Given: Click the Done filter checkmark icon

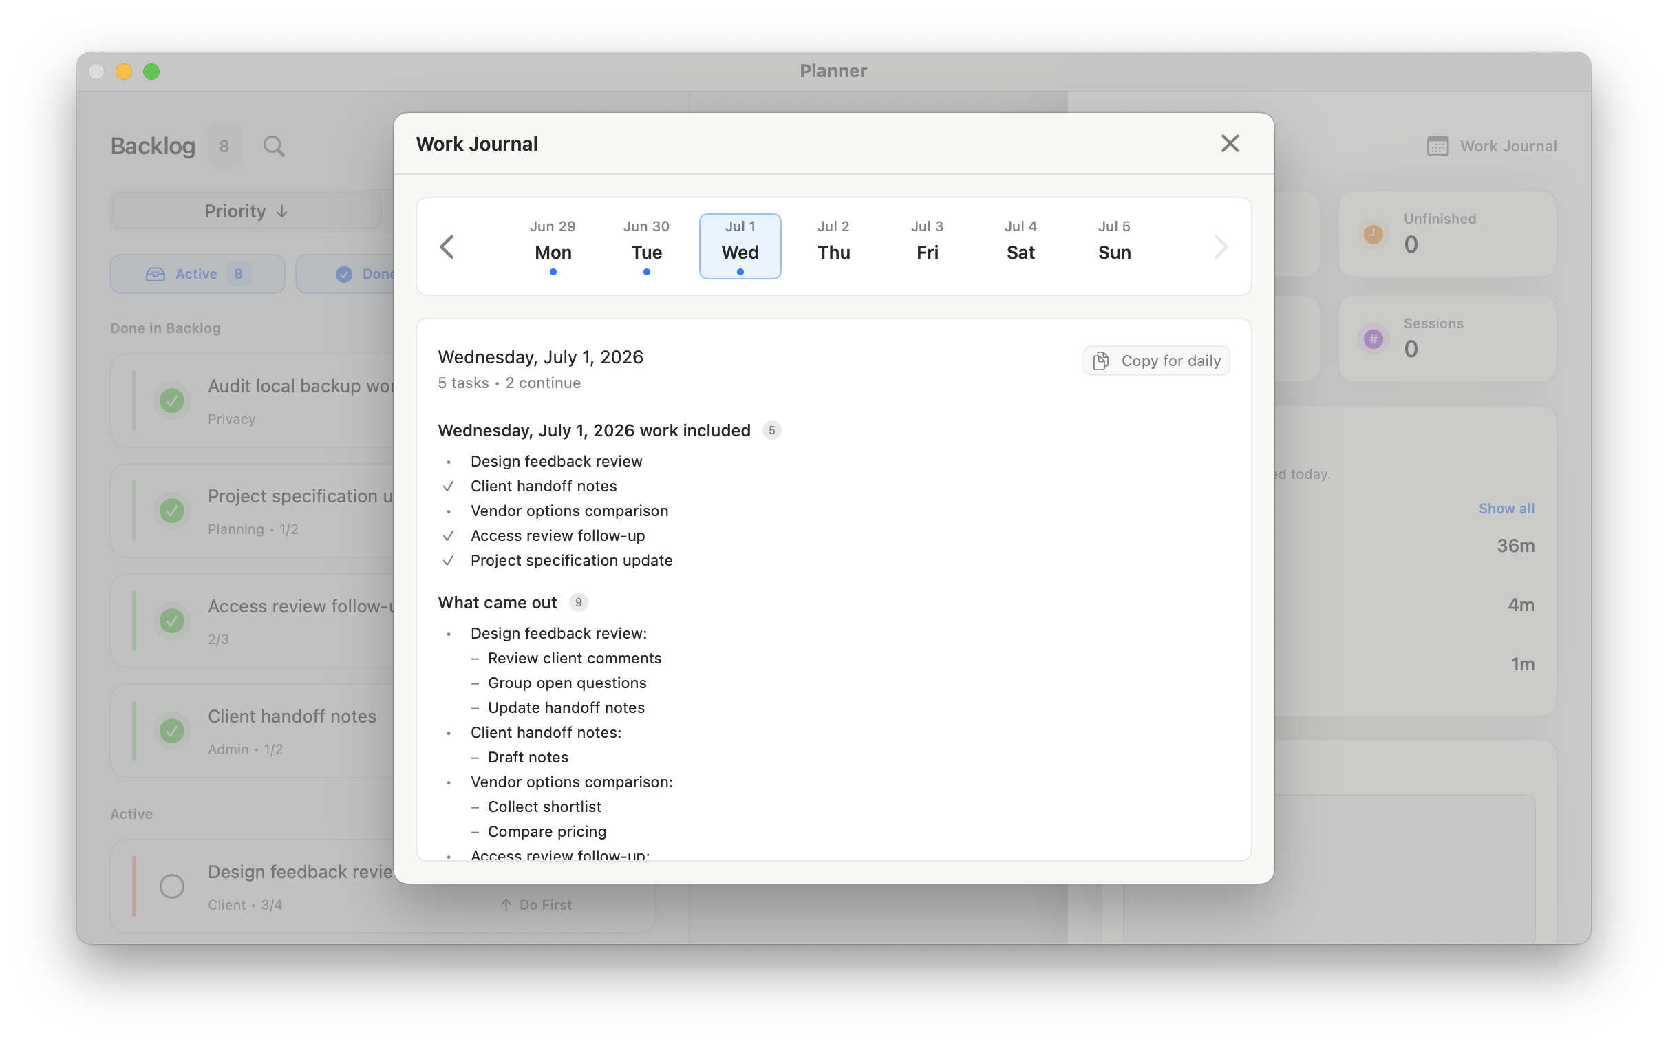Looking at the screenshot, I should [x=343, y=274].
